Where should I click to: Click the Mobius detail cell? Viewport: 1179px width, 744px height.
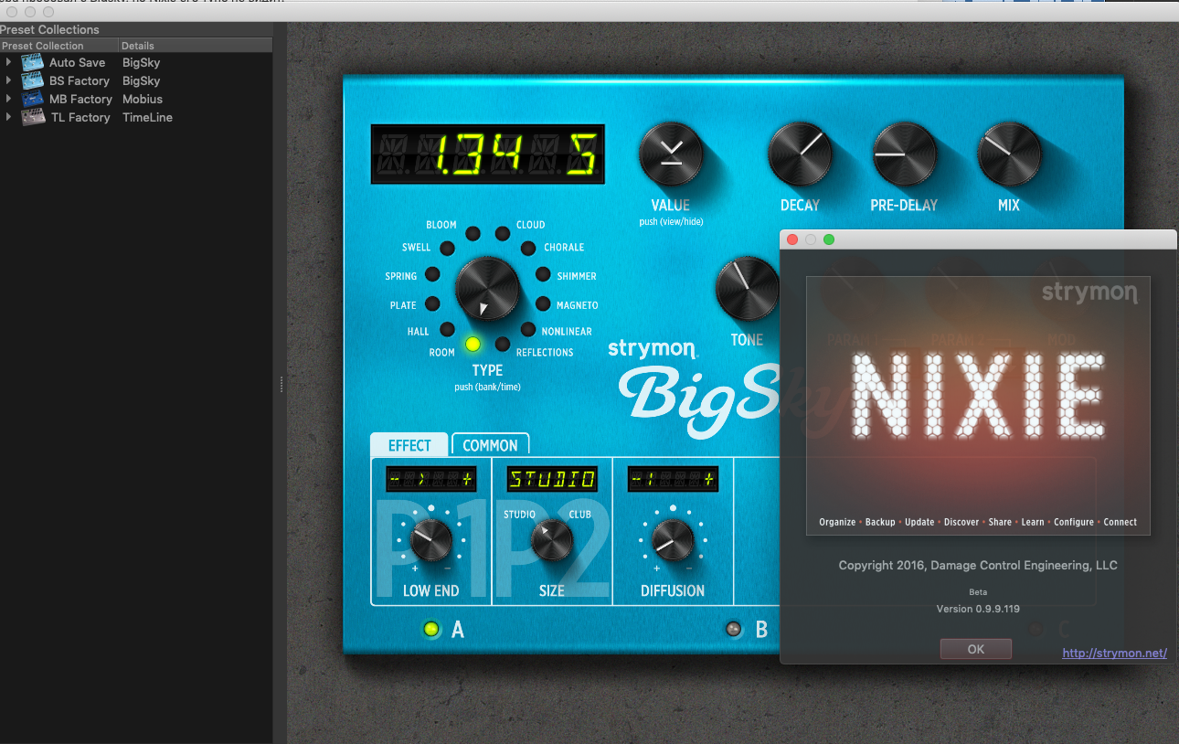pyautogui.click(x=143, y=99)
